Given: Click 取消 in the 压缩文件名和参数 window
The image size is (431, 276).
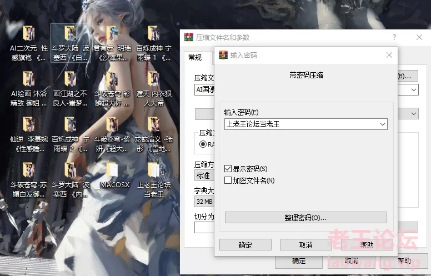Looking at the screenshot, I should pyautogui.click(x=352, y=260).
